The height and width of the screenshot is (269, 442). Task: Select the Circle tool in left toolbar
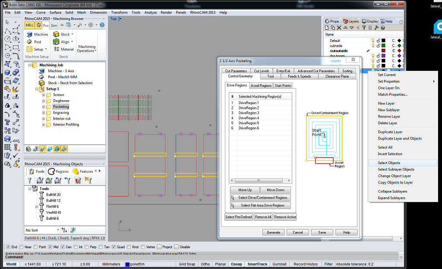click(x=8, y=39)
